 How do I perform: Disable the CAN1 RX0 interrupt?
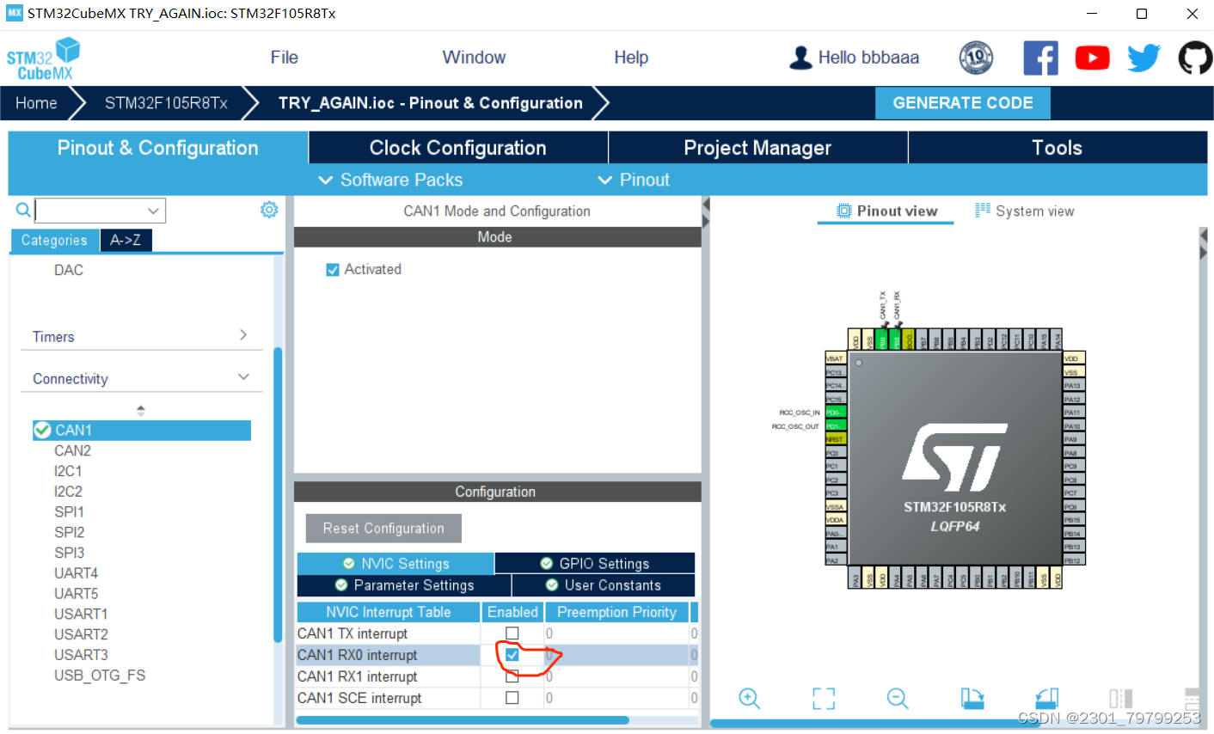512,655
